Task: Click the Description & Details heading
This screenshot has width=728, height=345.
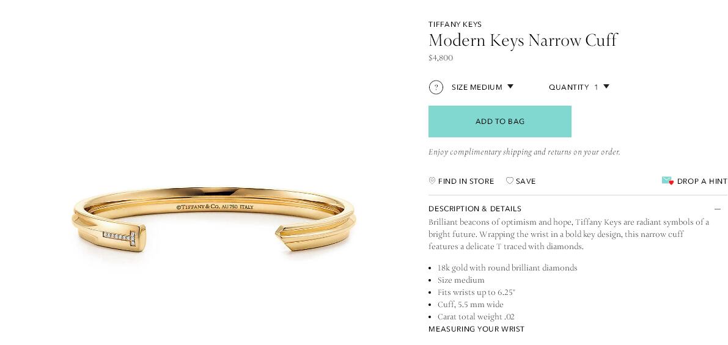Action: [475, 209]
